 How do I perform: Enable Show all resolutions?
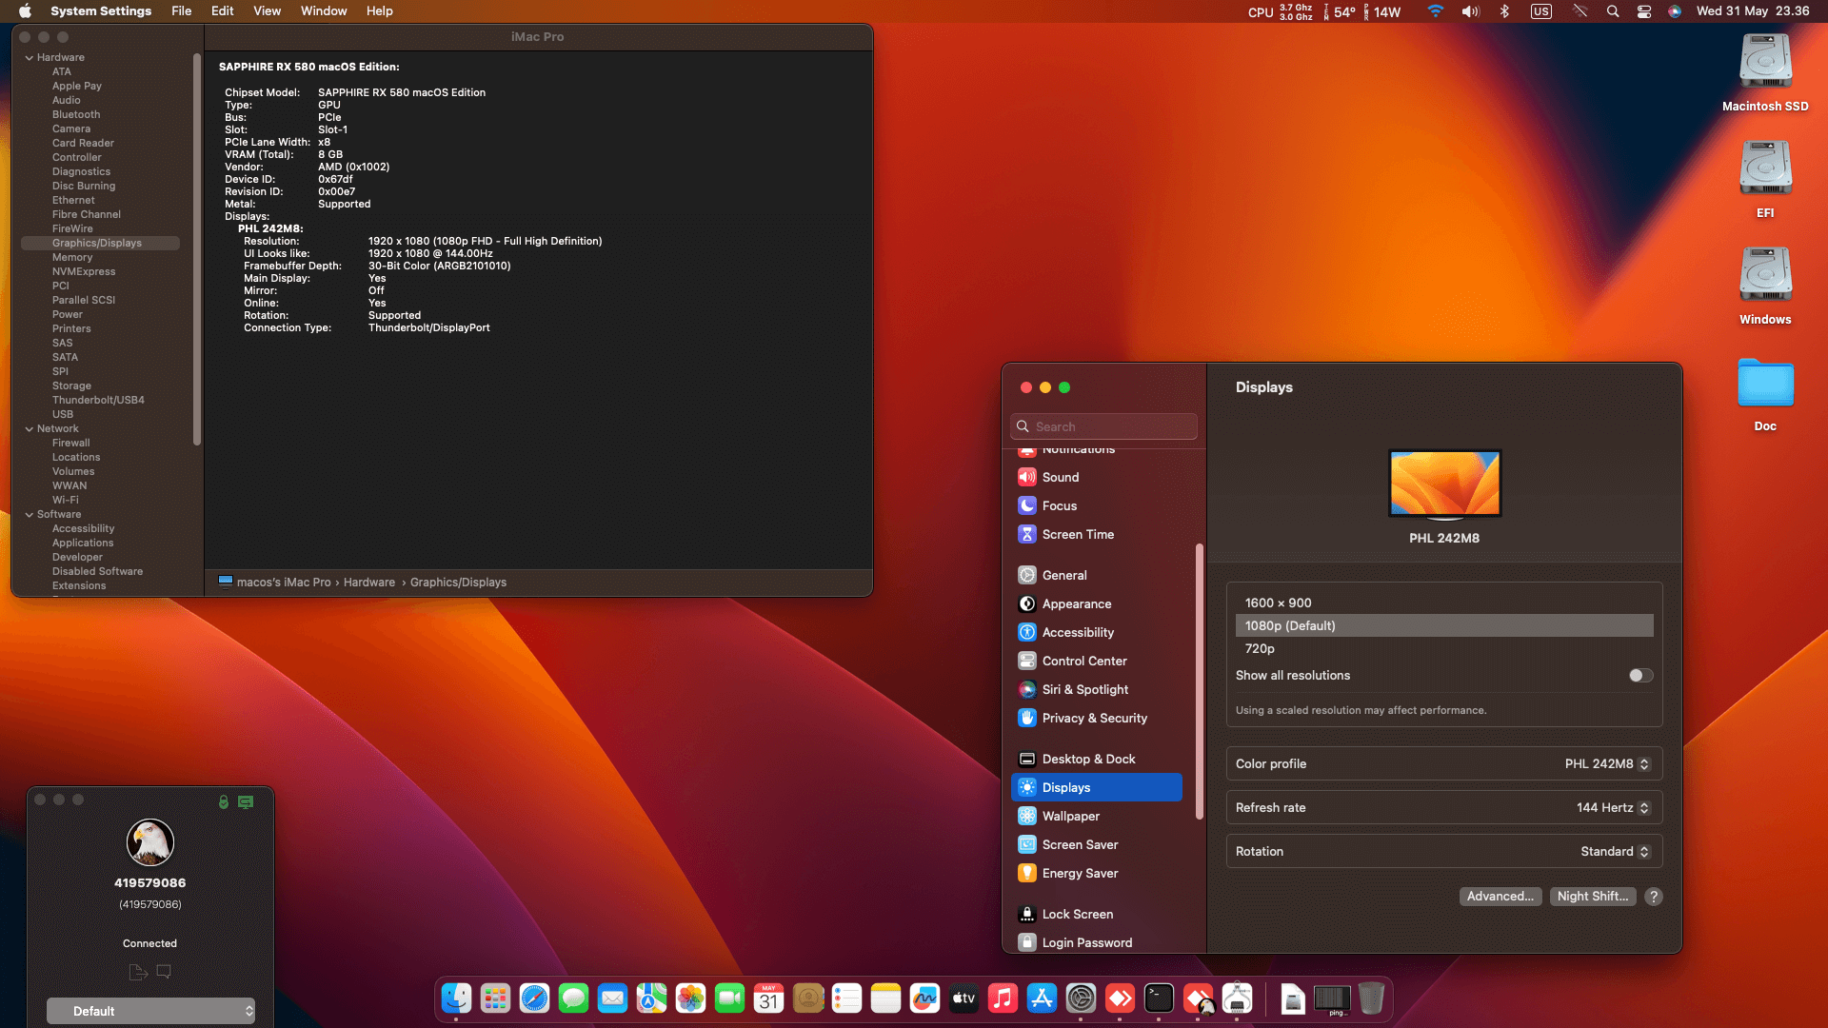[x=1639, y=675]
